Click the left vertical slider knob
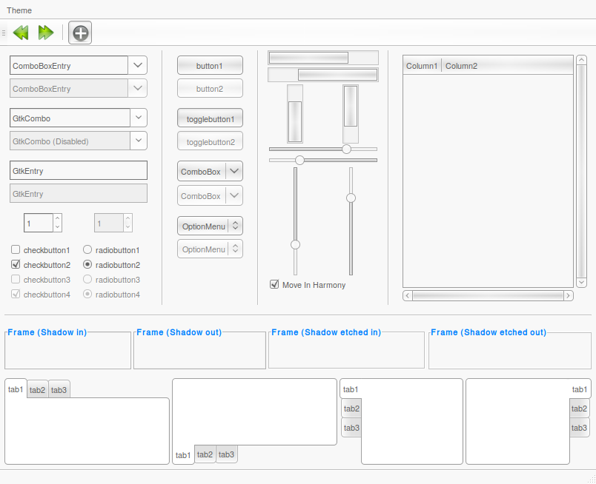Screen dimensions: 596x484 (295, 244)
